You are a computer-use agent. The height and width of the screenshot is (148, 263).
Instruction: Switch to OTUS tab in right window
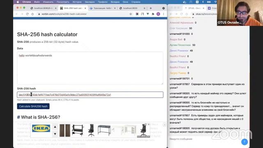pos(194,8)
